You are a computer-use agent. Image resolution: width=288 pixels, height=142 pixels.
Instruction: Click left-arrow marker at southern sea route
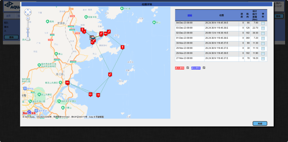pos(90,94)
